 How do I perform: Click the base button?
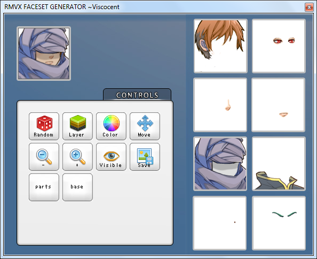77,187
